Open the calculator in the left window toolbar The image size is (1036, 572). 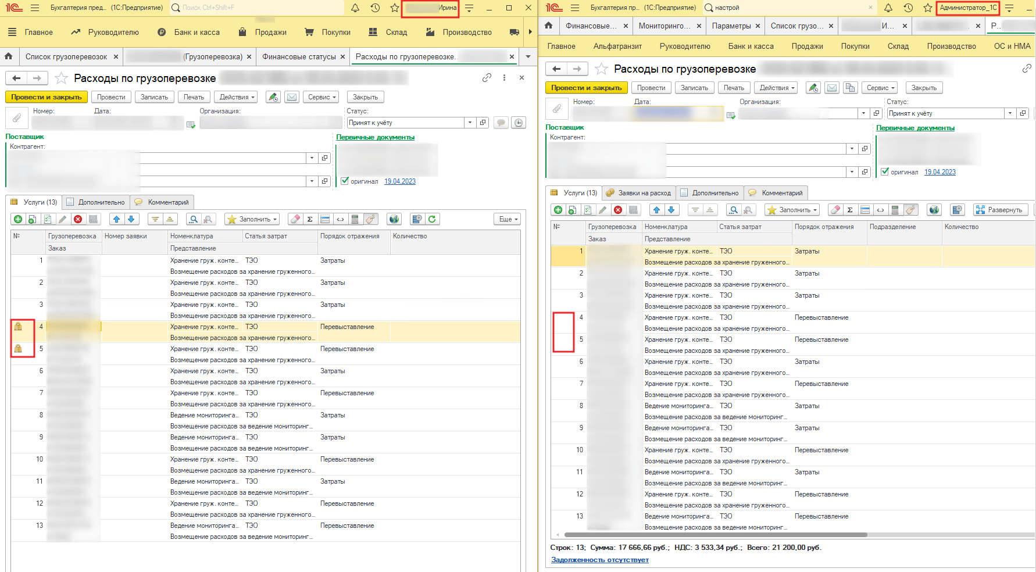(355, 219)
